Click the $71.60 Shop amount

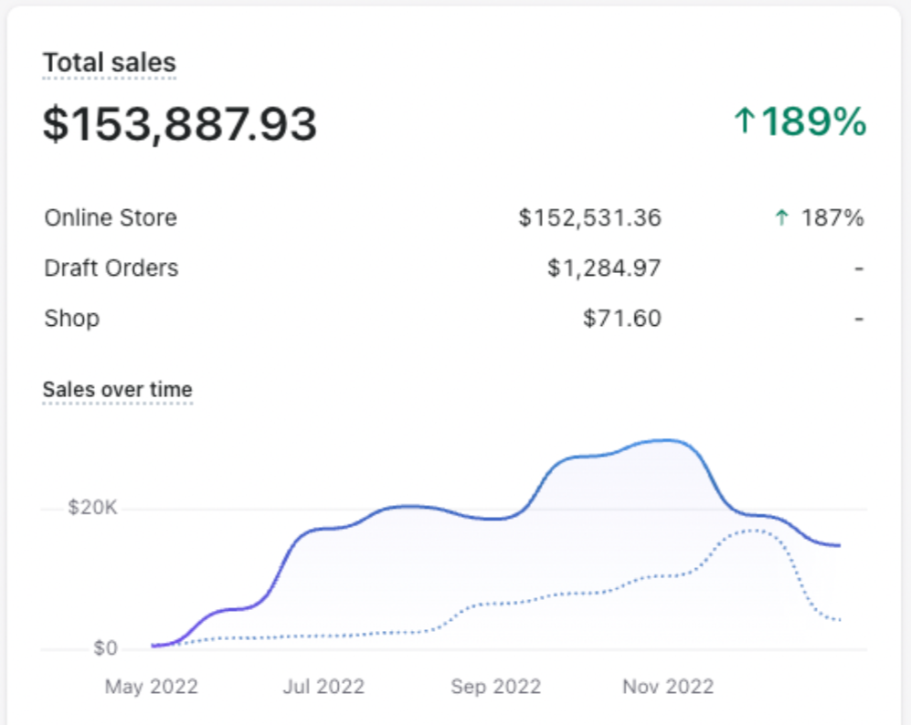[x=621, y=319]
